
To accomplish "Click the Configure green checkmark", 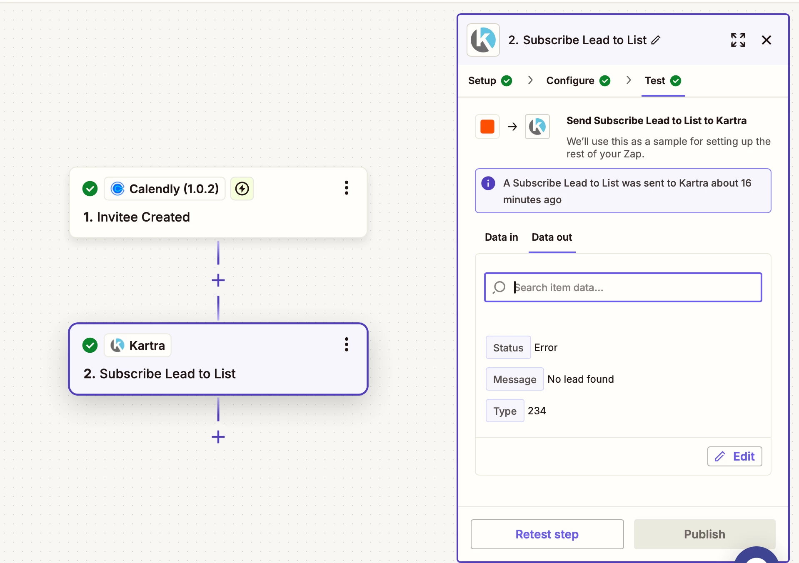I will click(605, 81).
